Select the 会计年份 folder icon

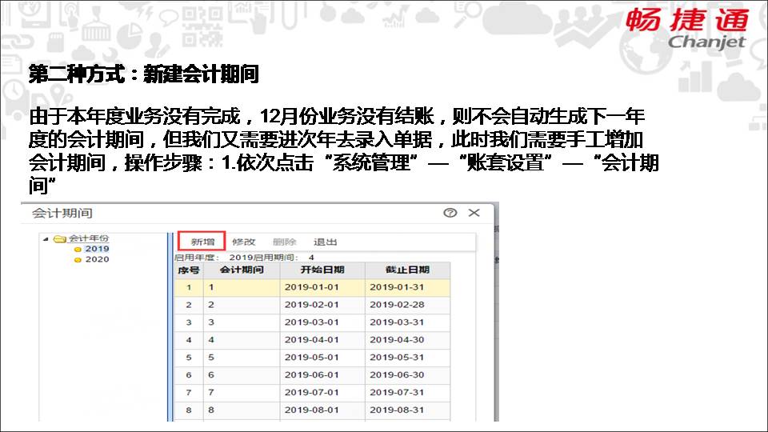click(59, 238)
